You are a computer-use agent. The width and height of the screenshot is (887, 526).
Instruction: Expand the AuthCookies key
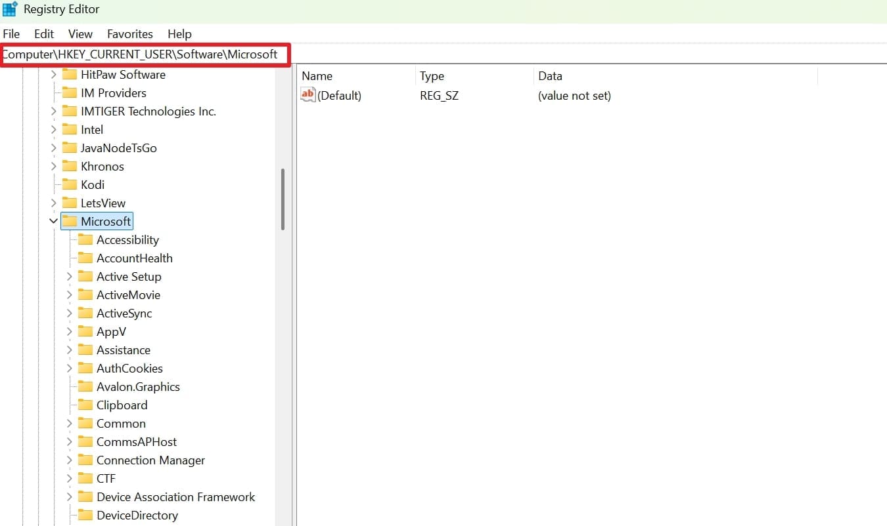[x=70, y=368]
